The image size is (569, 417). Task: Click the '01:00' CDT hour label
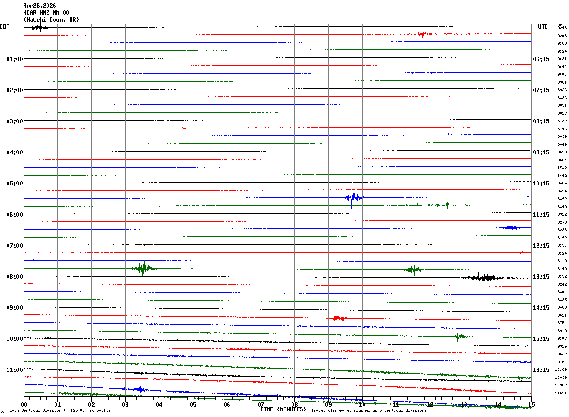(15, 59)
